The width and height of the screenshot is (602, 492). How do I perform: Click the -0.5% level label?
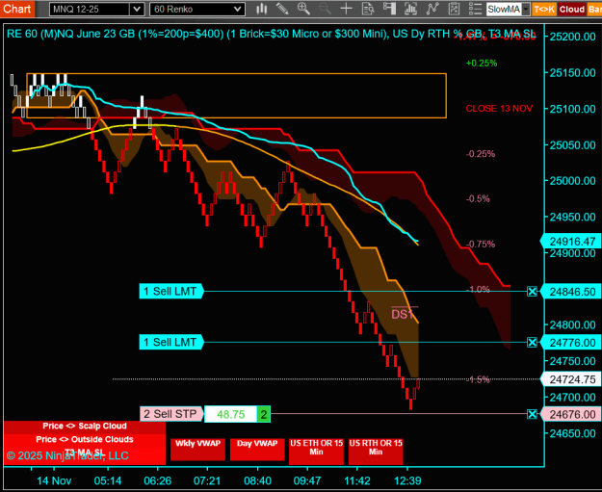[x=478, y=198]
